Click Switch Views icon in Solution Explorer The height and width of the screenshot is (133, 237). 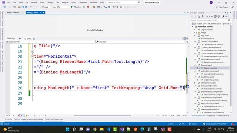click(x=202, y=17)
